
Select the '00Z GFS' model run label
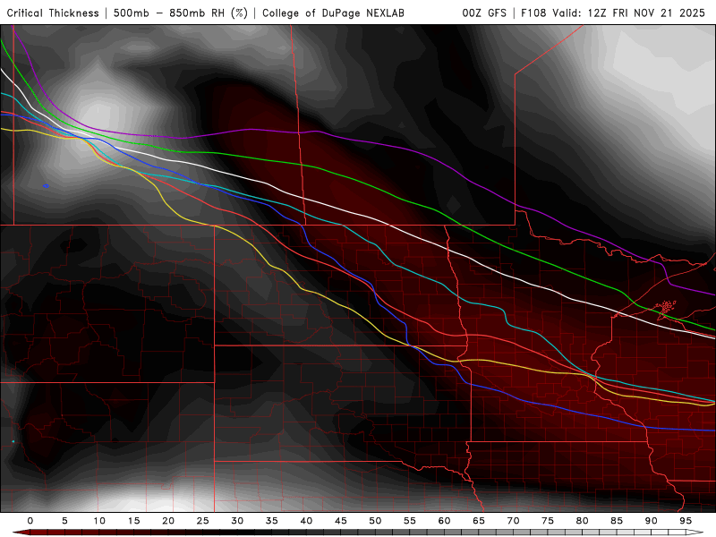(x=484, y=13)
